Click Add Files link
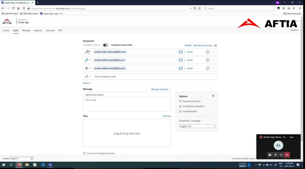Screen dimensions: 305x169 click(x=167, y=116)
